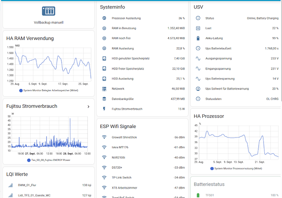This screenshot has height=198, width=282.
Task: Click the Vollbackup manuell label
Action: pos(49,22)
